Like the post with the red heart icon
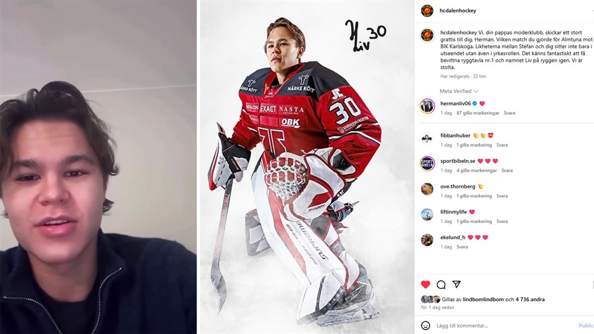This screenshot has width=594, height=334. 425,284
